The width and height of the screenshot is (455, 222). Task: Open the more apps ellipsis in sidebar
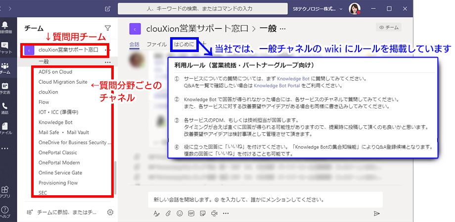coord(4,149)
